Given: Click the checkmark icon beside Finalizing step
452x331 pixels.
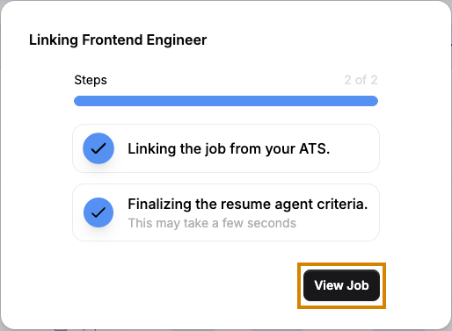Looking at the screenshot, I should [98, 212].
